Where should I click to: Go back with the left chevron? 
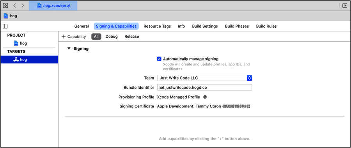pos(15,5)
